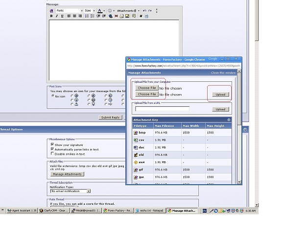Click Upload button for computer files
The height and width of the screenshot is (245, 306).
pos(220,95)
